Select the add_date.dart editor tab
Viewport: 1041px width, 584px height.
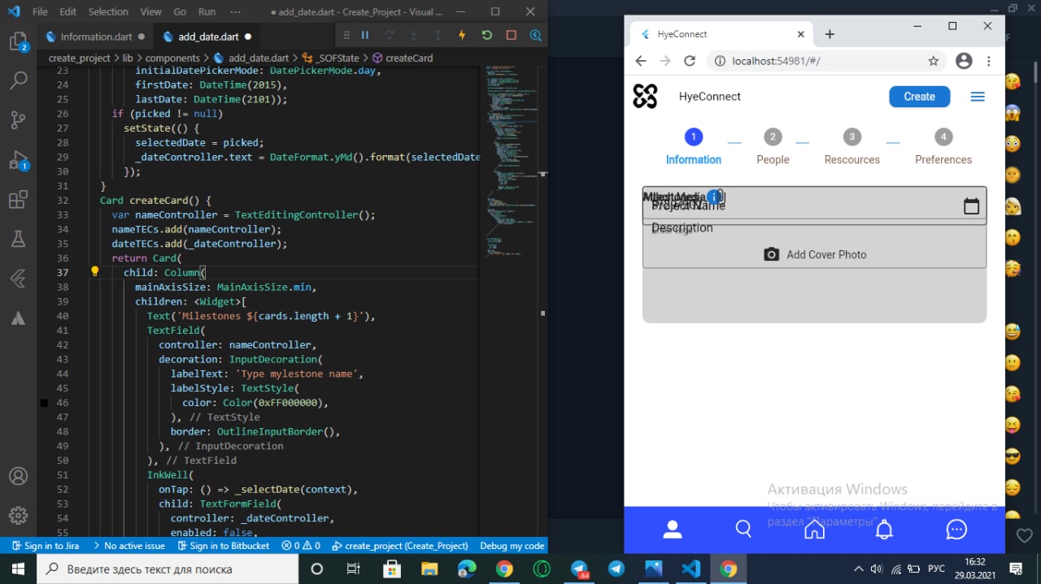point(207,37)
